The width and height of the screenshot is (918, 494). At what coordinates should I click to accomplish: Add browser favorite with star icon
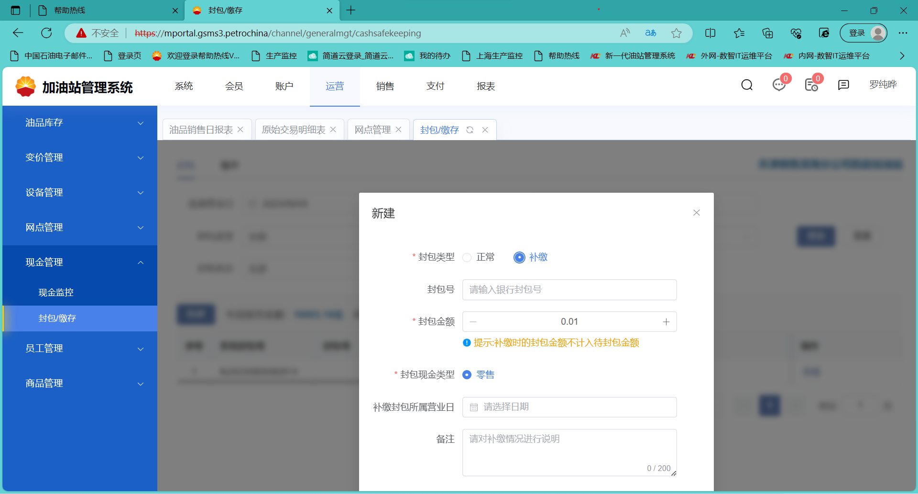click(676, 33)
